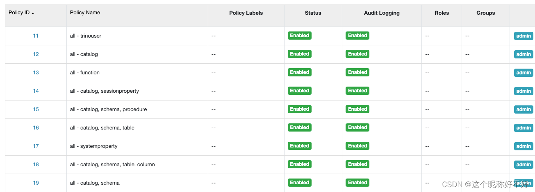This screenshot has height=192, width=535.
Task: Sort by Policy ID column arrow
Action: point(33,13)
